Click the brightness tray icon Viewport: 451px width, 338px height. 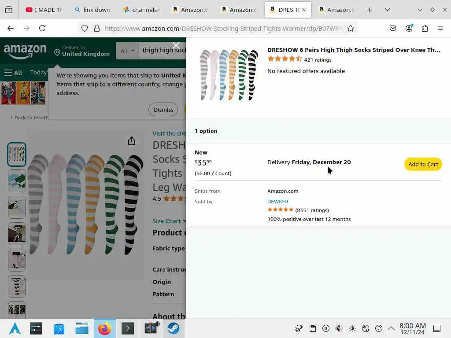tap(352, 328)
